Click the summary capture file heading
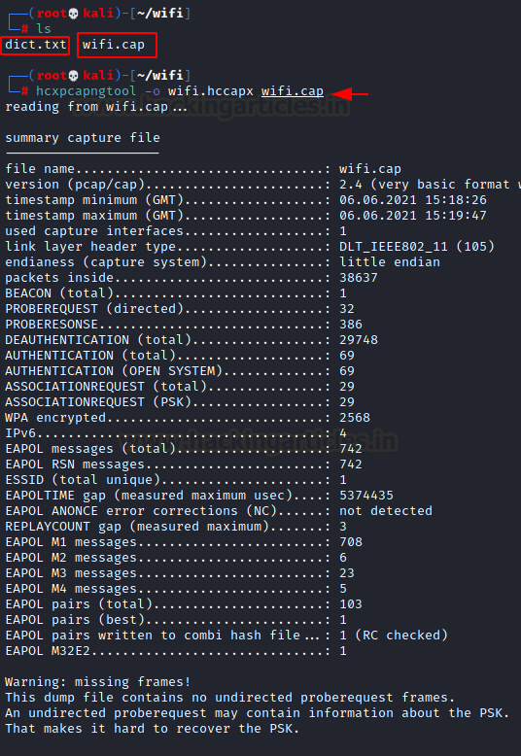The image size is (521, 756). pos(83,138)
